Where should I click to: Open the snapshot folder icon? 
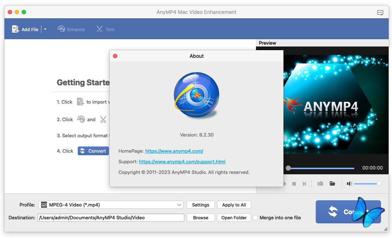click(332, 183)
